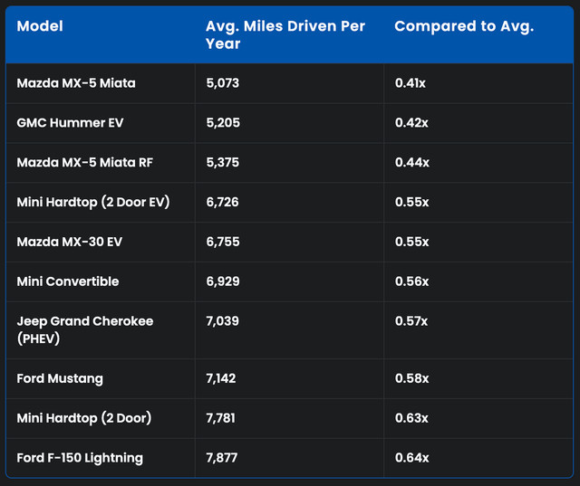Select the Mini Hardtop (2 Door EV) cell
Image resolution: width=580 pixels, height=486 pixels.
pyautogui.click(x=92, y=202)
